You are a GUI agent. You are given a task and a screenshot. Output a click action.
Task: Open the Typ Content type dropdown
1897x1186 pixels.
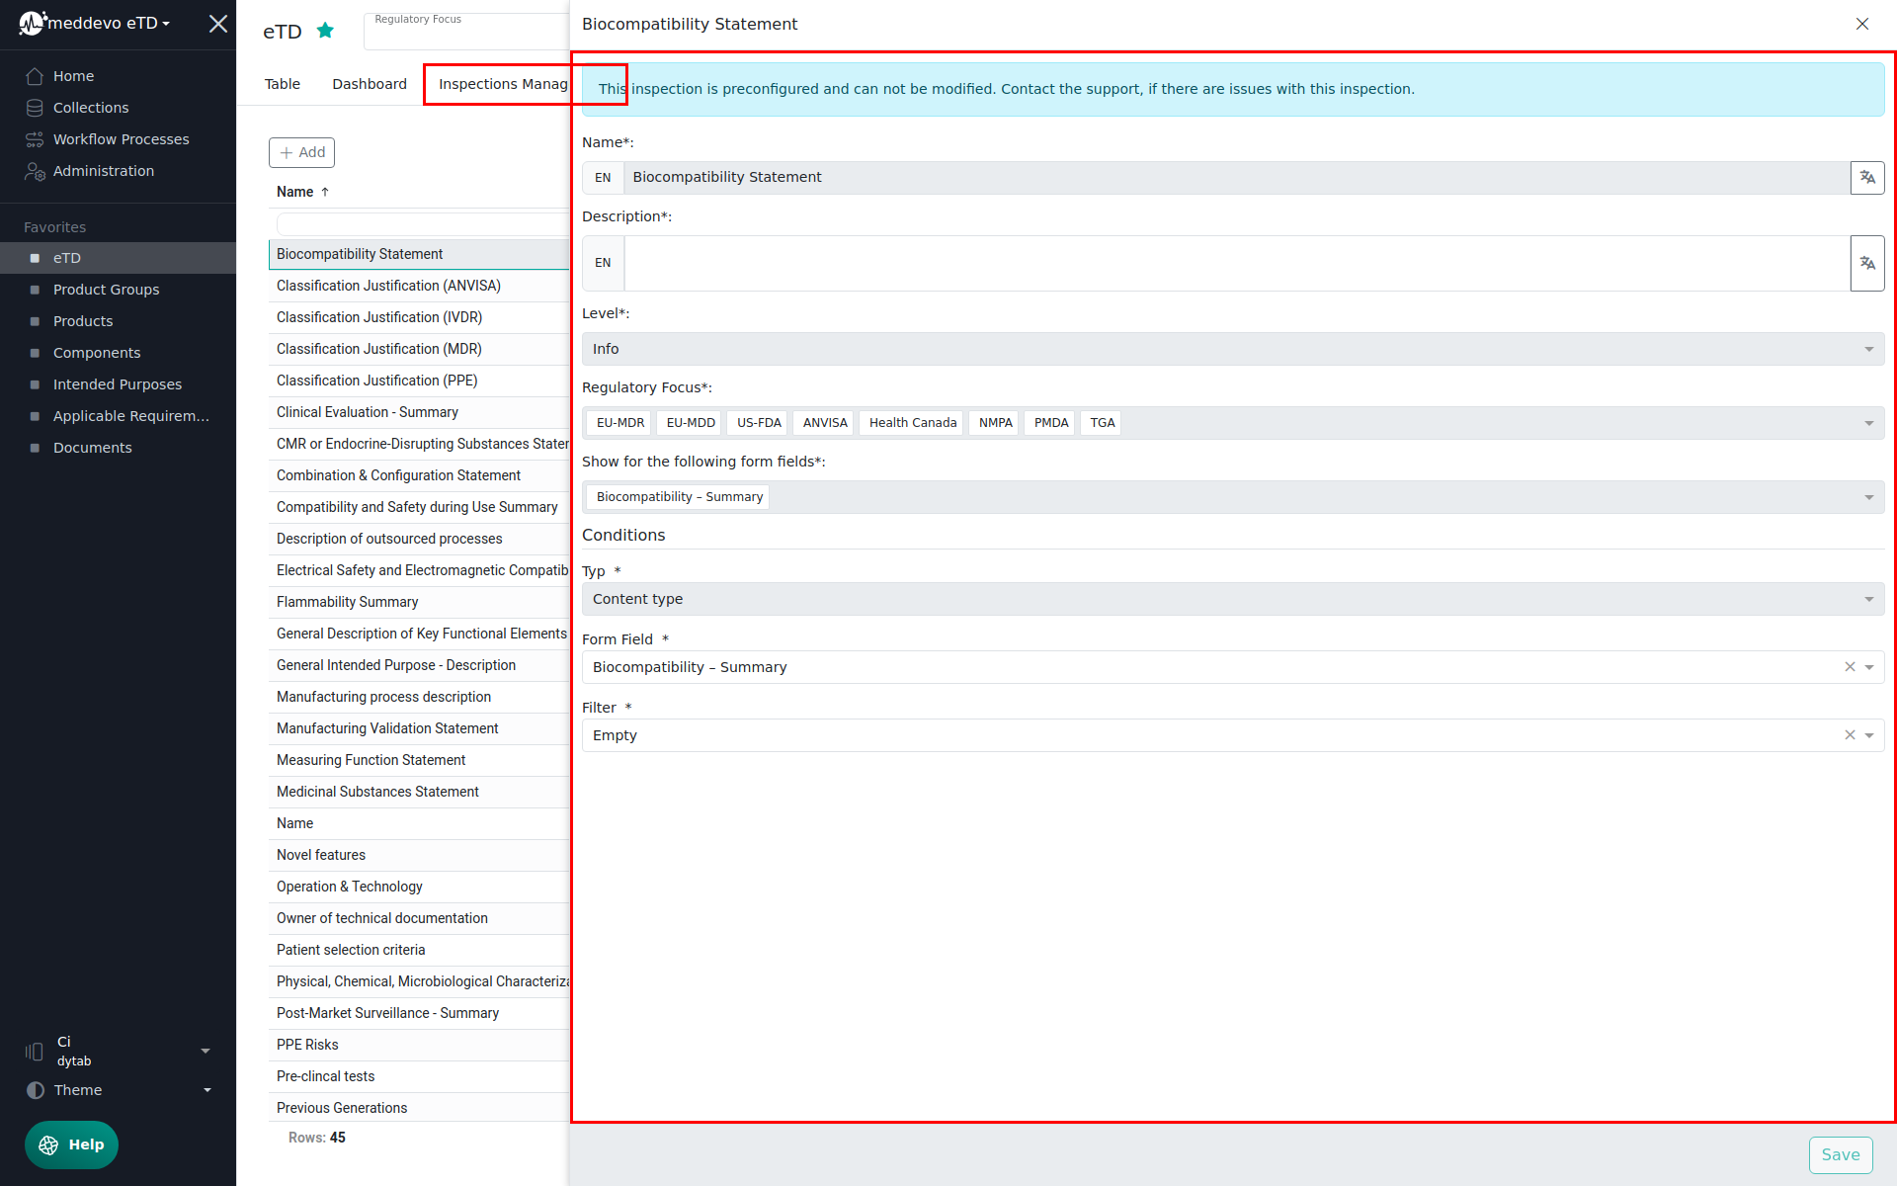tap(1868, 599)
